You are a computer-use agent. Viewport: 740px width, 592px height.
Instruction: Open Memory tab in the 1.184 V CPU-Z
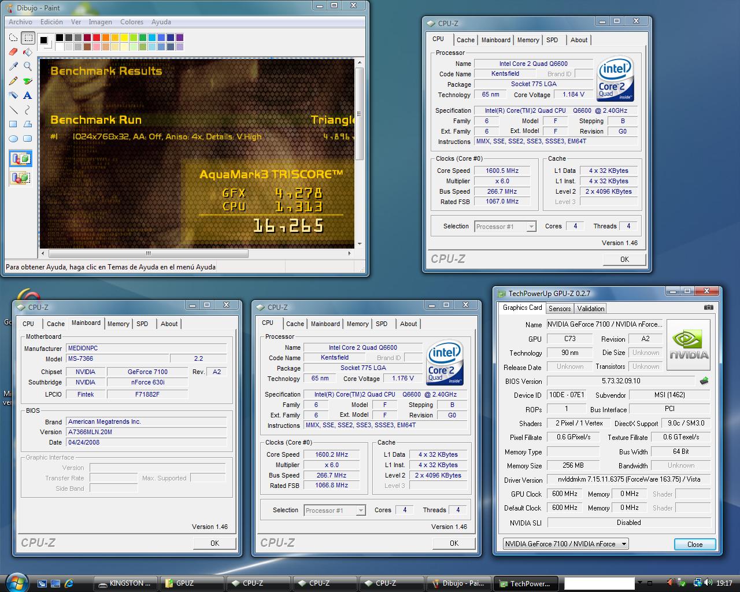coord(528,40)
